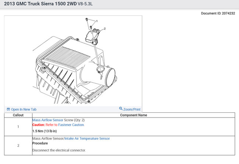Viewport: 239px width, 164px height.
Task: Click callout cell number 2 in table
Action: (x=18, y=146)
